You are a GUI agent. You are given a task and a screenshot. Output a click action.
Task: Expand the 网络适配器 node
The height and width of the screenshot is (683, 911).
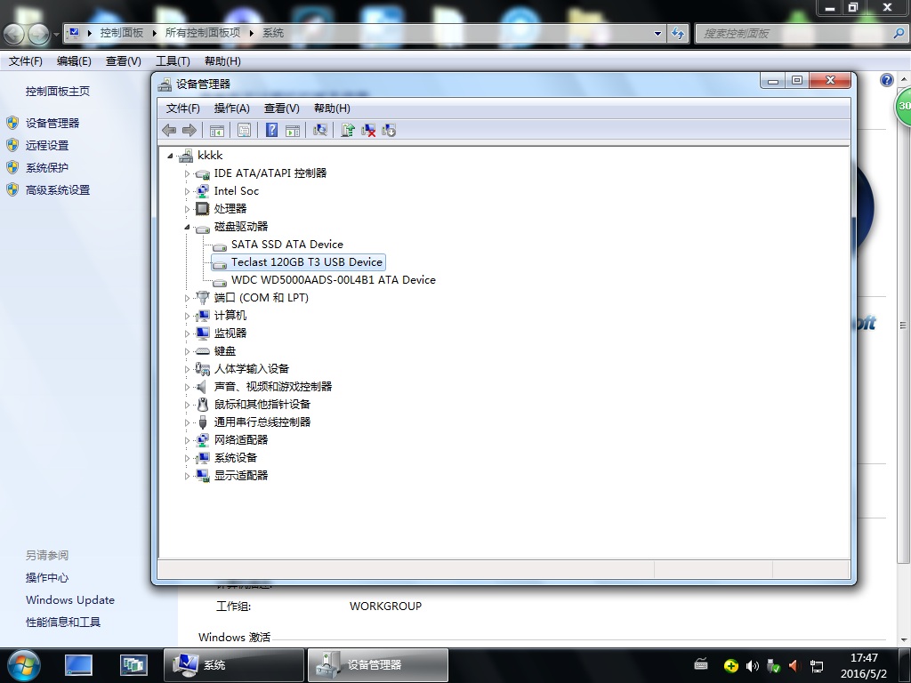(x=187, y=440)
